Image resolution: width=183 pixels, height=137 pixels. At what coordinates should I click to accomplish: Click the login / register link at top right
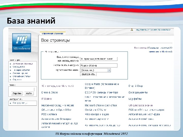point(153,30)
